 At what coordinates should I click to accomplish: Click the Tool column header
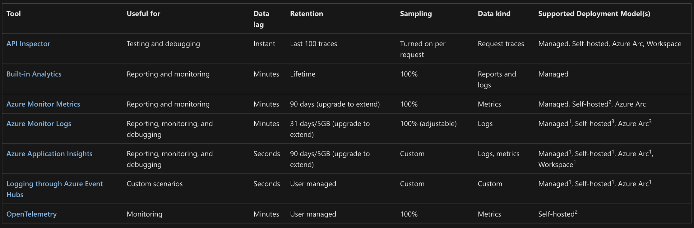point(14,14)
